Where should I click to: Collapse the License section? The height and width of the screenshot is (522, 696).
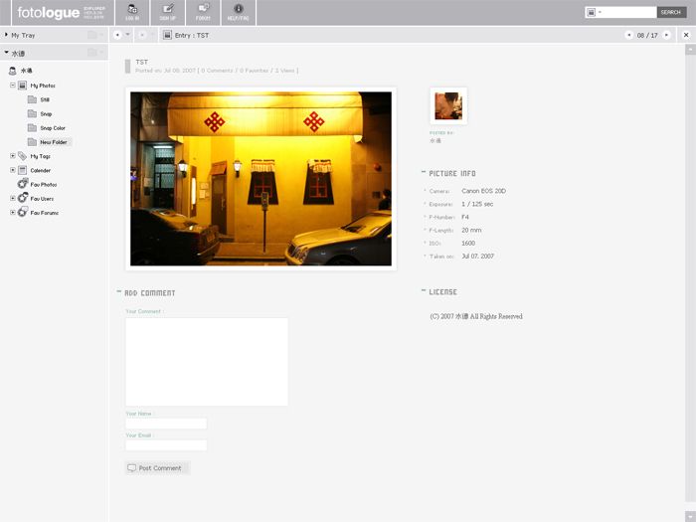pos(424,290)
